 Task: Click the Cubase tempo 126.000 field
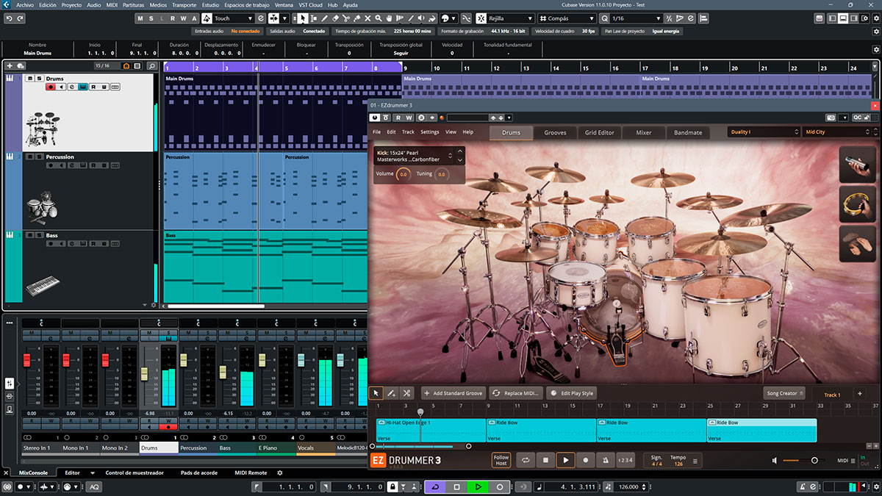pos(628,487)
